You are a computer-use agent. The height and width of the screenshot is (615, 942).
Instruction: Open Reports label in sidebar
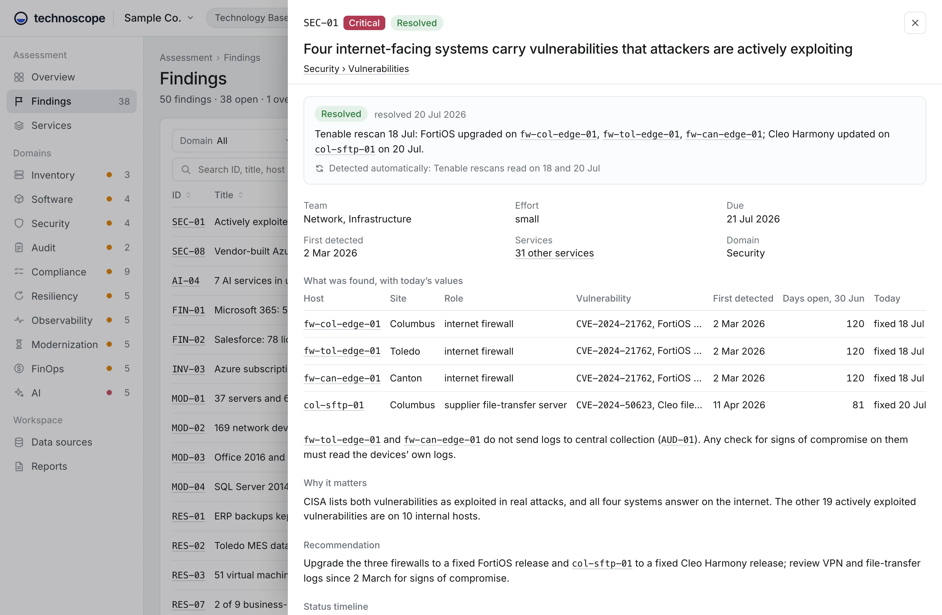[x=49, y=466]
